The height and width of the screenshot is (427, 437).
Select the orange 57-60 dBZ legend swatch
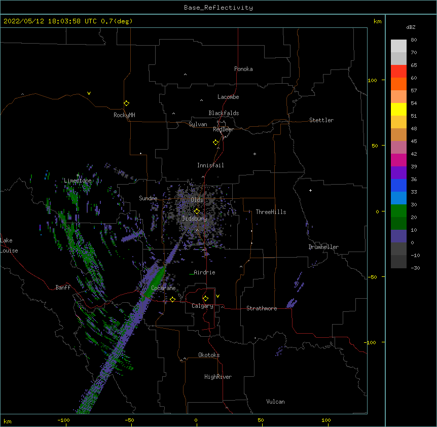[398, 84]
